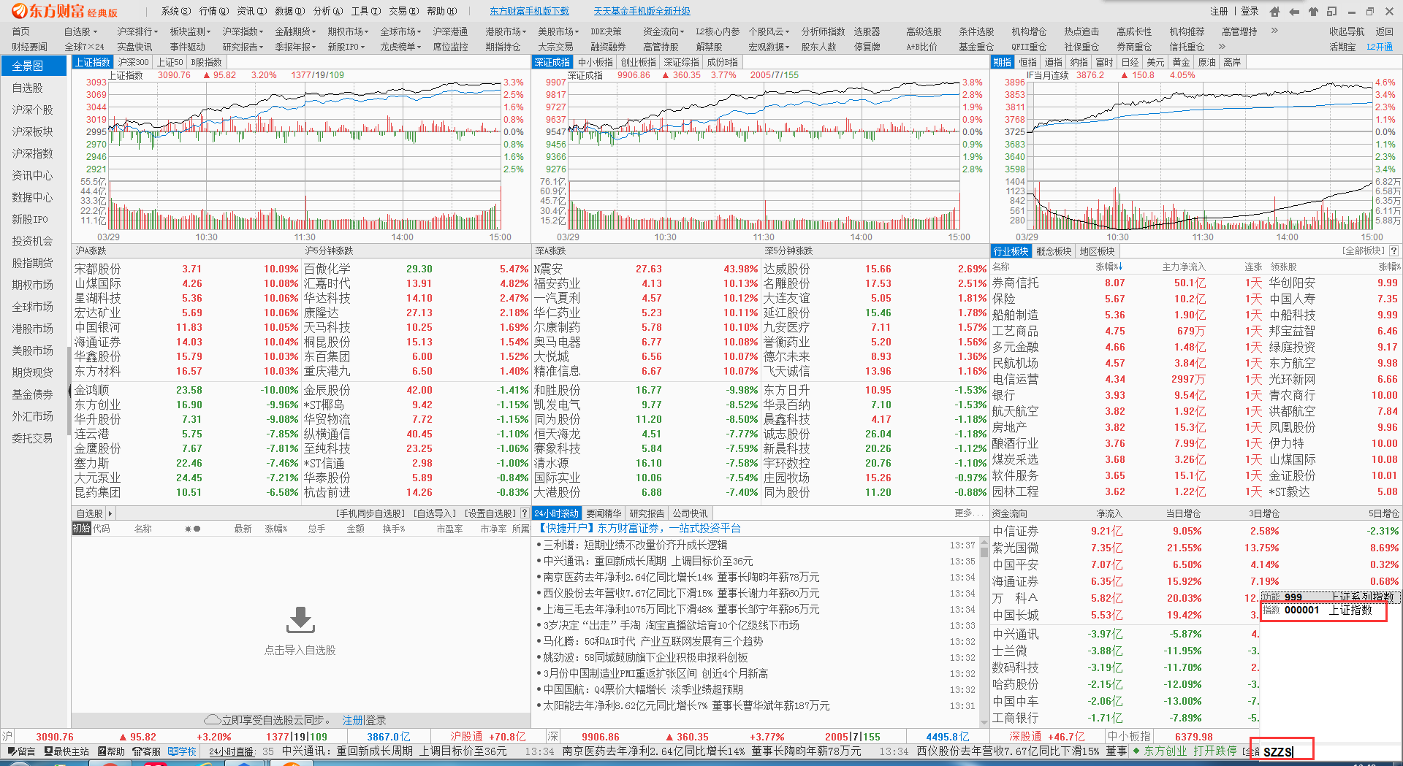Switch to the 创业板指 chart tab
The image size is (1403, 766).
click(x=639, y=62)
